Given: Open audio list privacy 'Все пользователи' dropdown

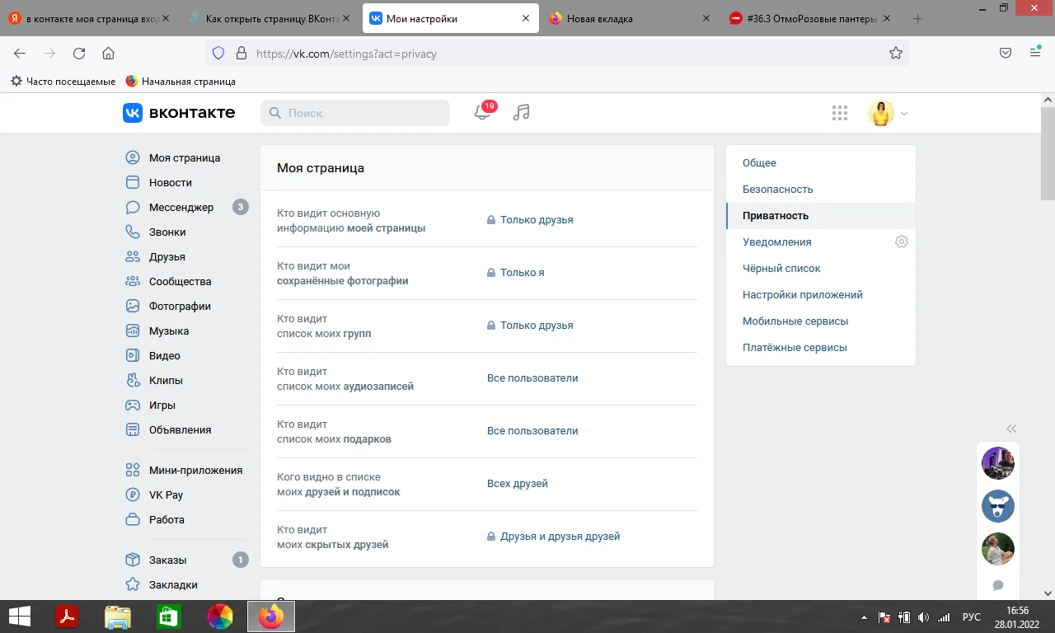Looking at the screenshot, I should pyautogui.click(x=532, y=378).
